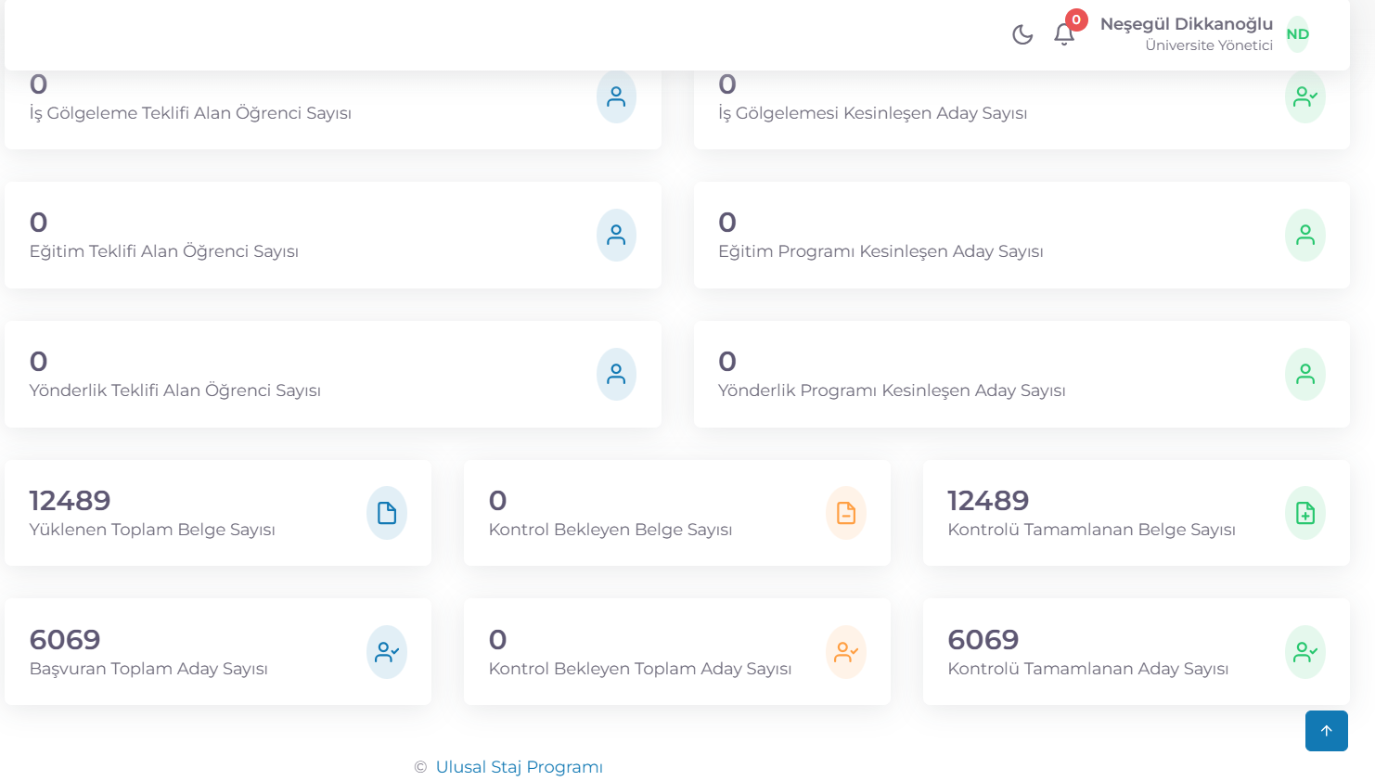Click the scroll-to-top arrow button

1326,731
